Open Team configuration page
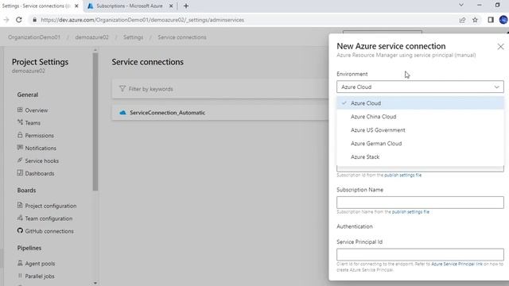The image size is (509, 286). (49, 218)
